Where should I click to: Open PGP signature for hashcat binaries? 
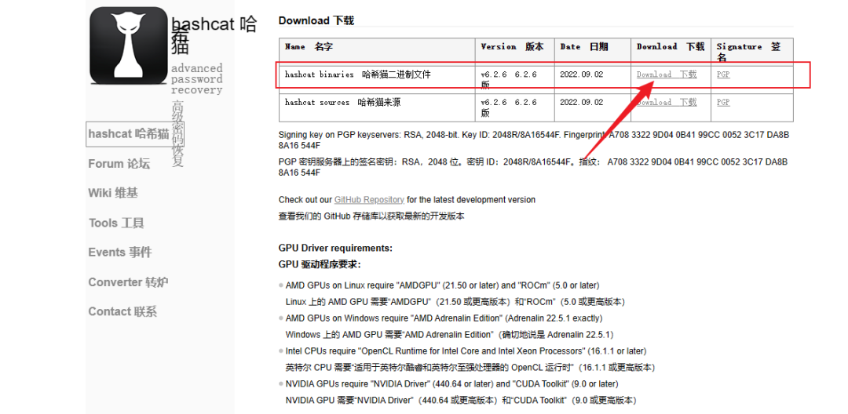(x=723, y=74)
